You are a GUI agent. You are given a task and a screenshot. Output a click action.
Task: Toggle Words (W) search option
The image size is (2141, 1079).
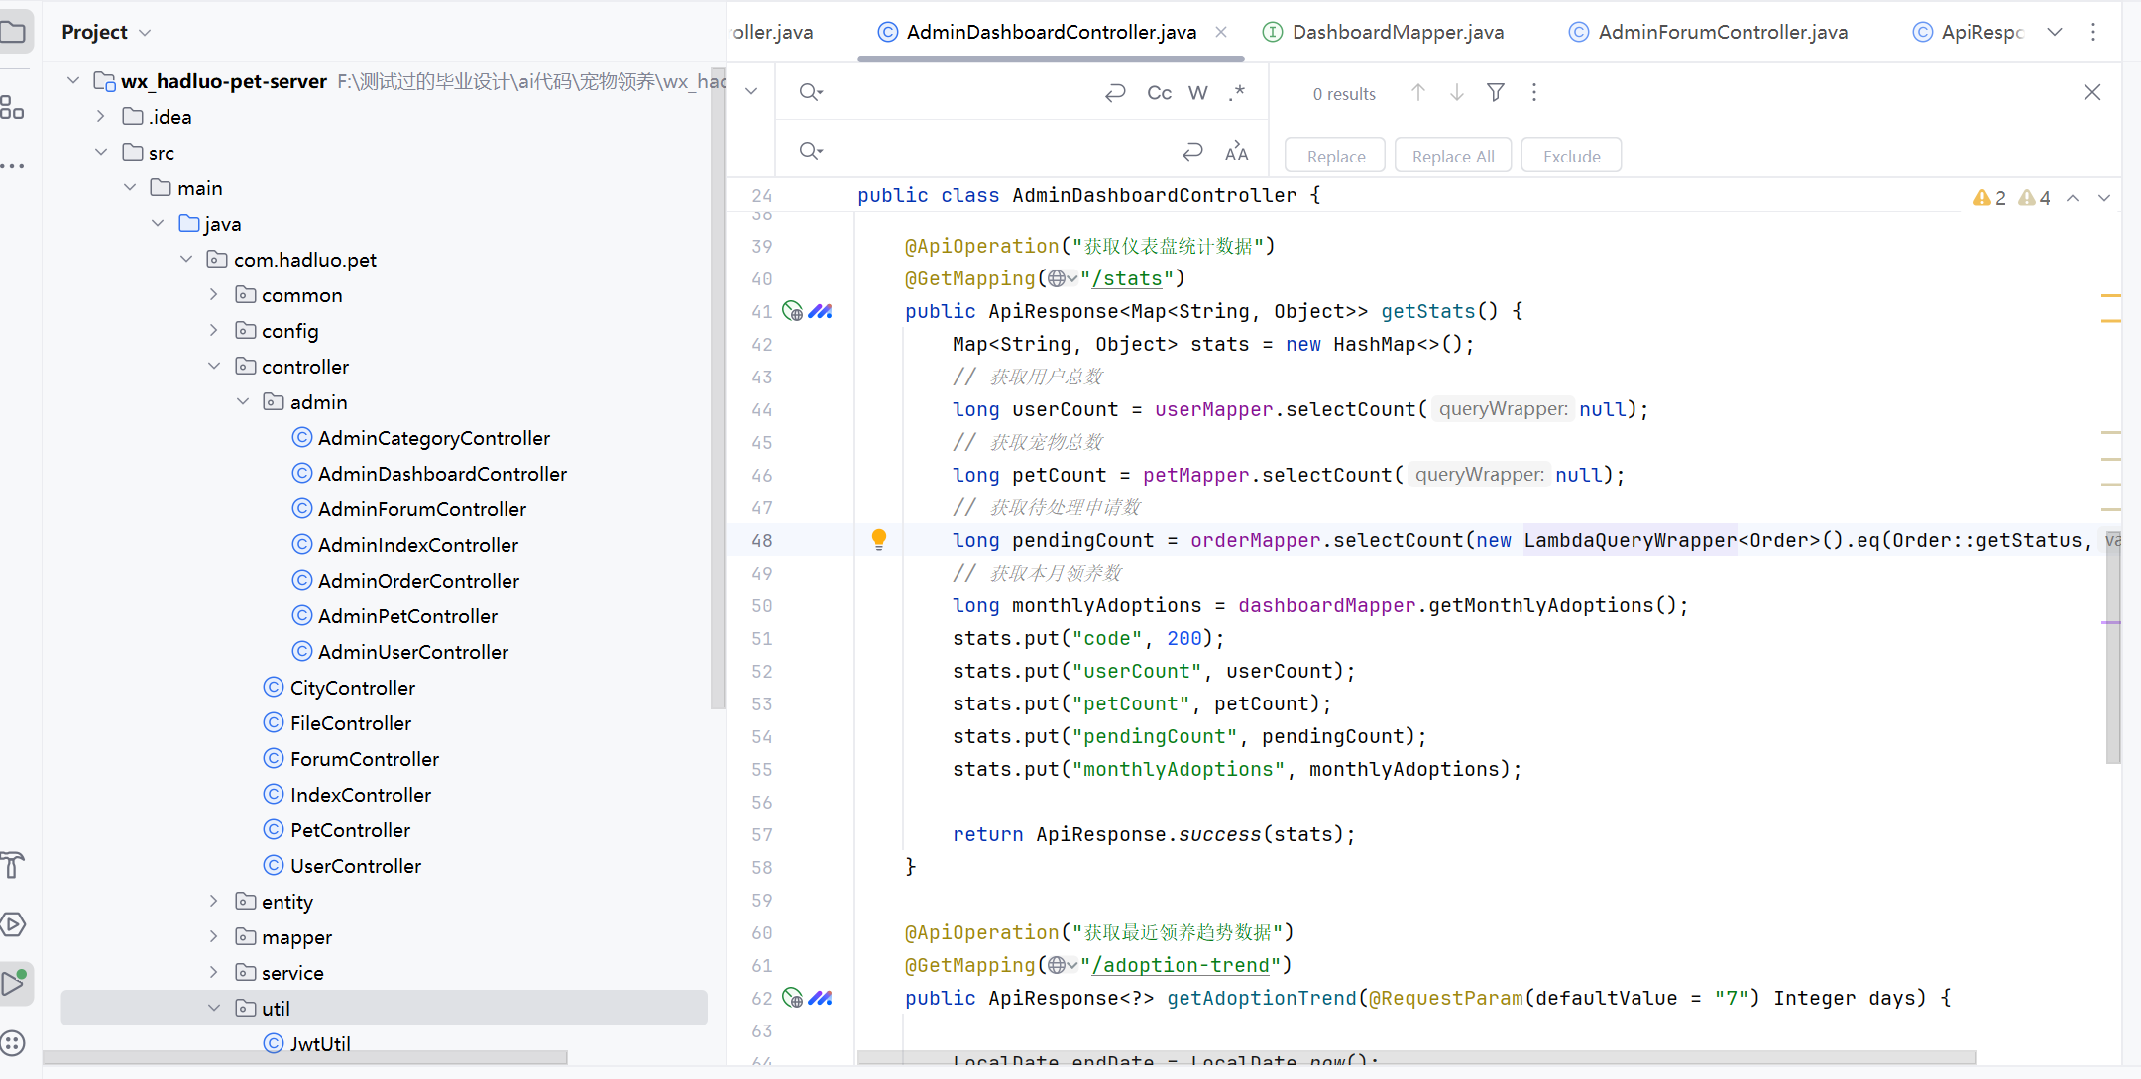tap(1198, 92)
